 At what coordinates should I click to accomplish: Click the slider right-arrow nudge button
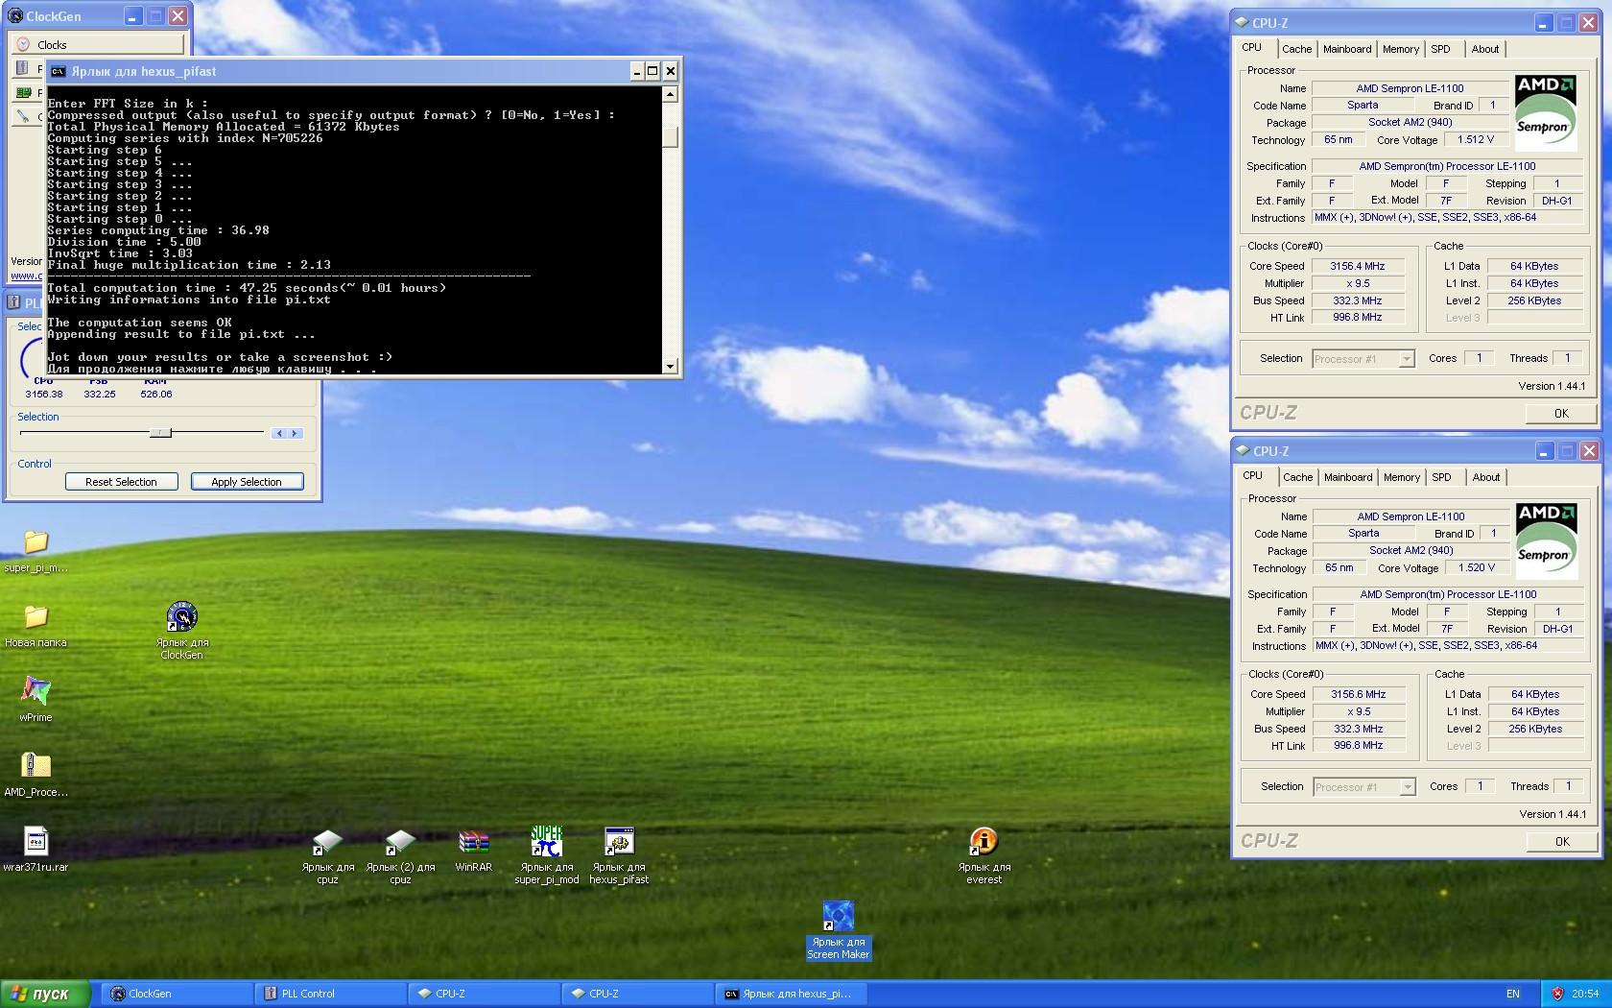(296, 434)
